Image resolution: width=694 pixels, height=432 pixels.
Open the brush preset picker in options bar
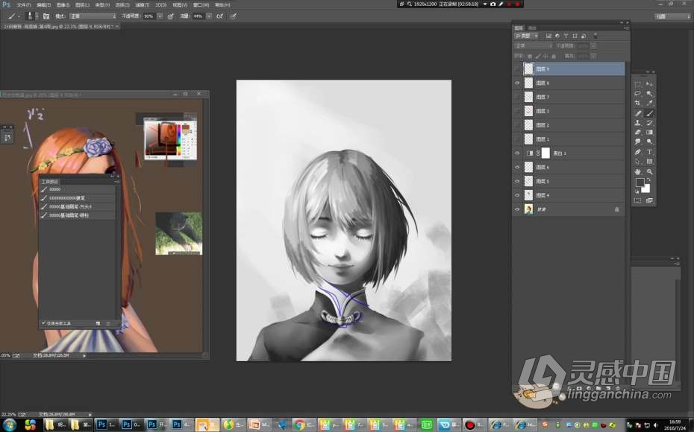click(x=31, y=16)
